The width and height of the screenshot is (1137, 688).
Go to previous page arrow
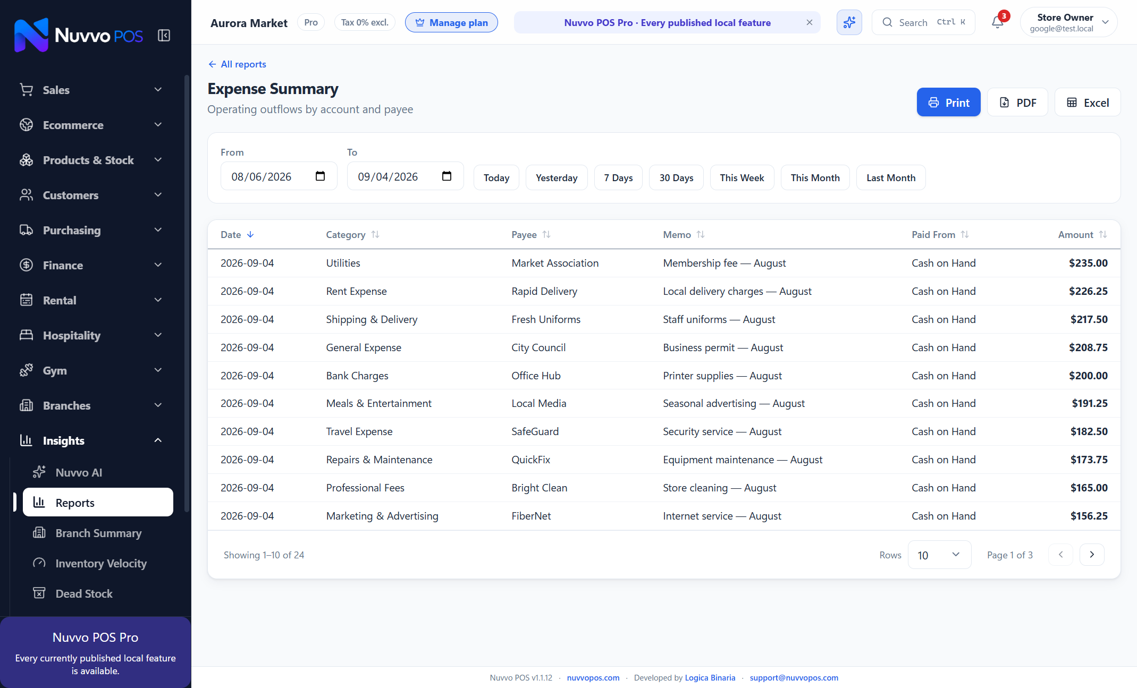coord(1060,555)
